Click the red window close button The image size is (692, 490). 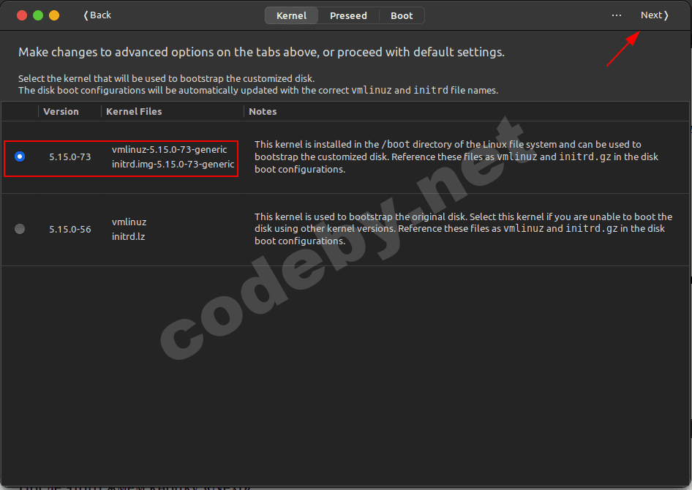click(x=22, y=15)
